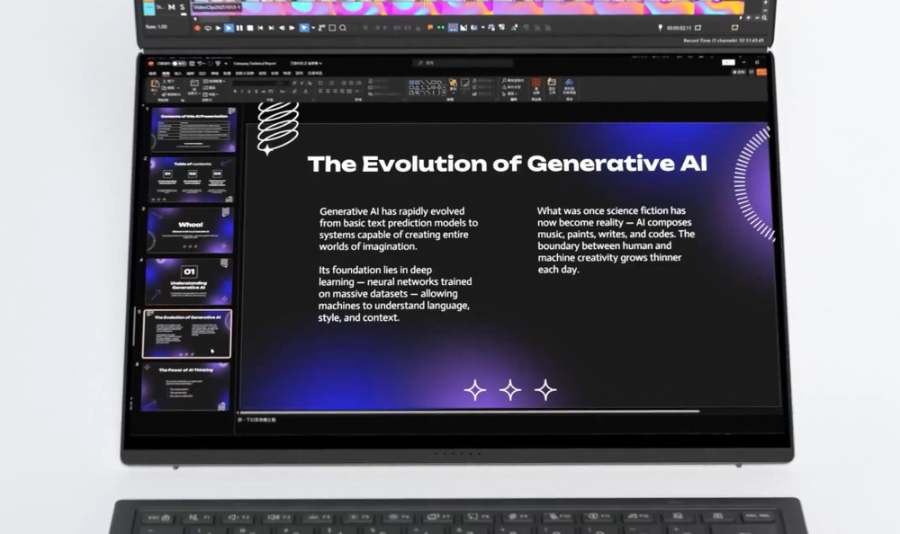900x534 pixels.
Task: Open the last ribbon tab on the right
Action: pyautogui.click(x=315, y=74)
